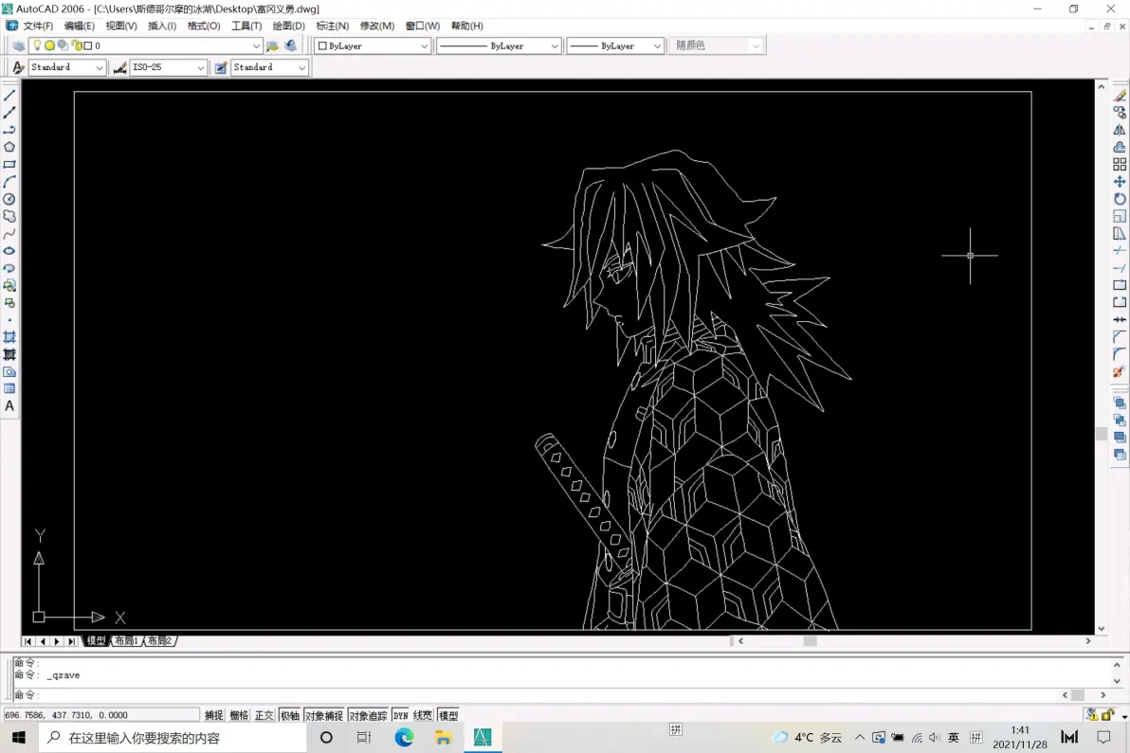1130x753 pixels.
Task: Jump to the last layout tab
Action: tap(71, 640)
